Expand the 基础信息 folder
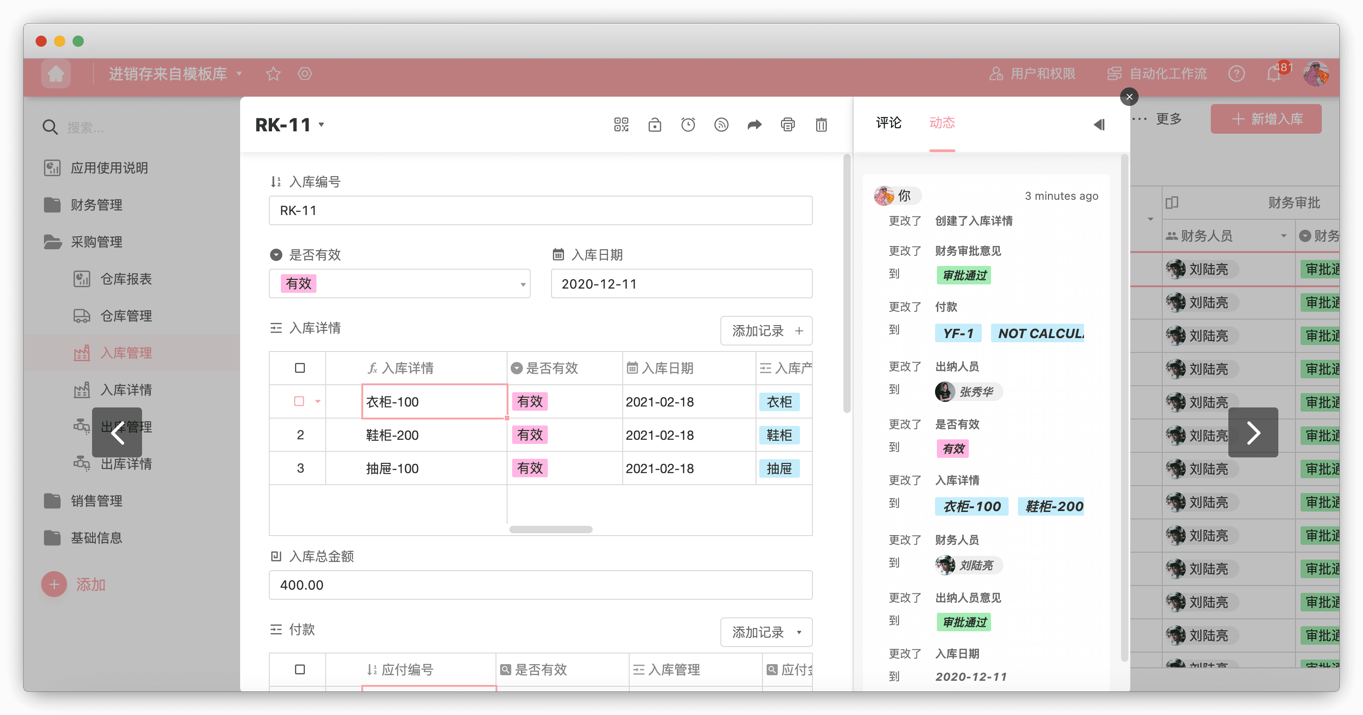Screen dimensions: 1363x715 [x=83, y=538]
